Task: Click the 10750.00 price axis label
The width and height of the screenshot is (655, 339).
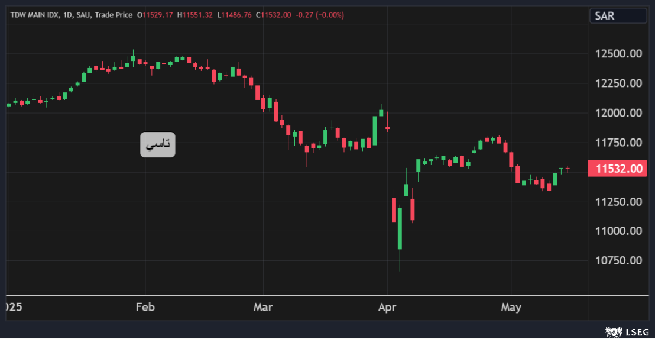Action: click(x=619, y=260)
